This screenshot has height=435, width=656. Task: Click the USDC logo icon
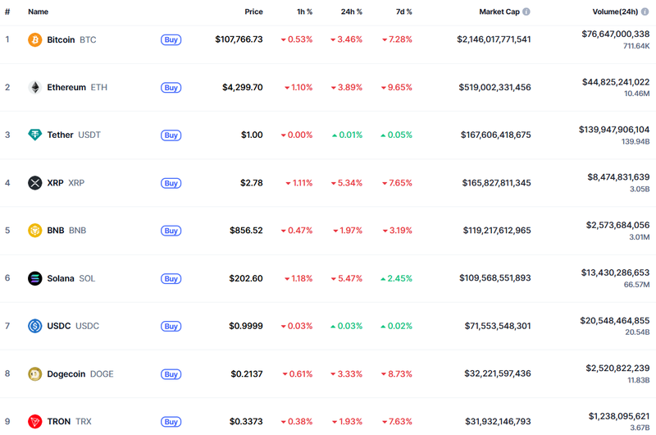[35, 326]
